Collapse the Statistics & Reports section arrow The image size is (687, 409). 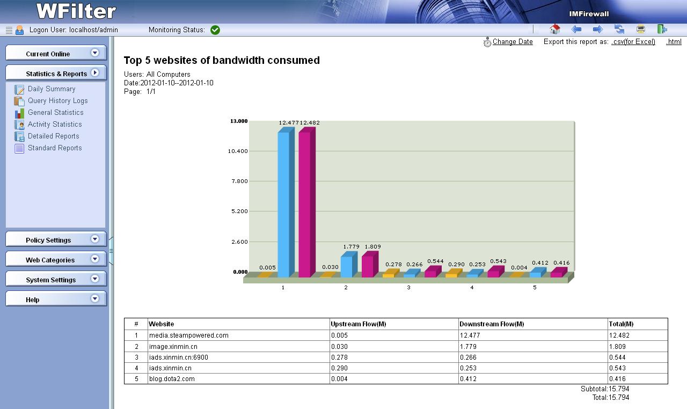point(95,72)
